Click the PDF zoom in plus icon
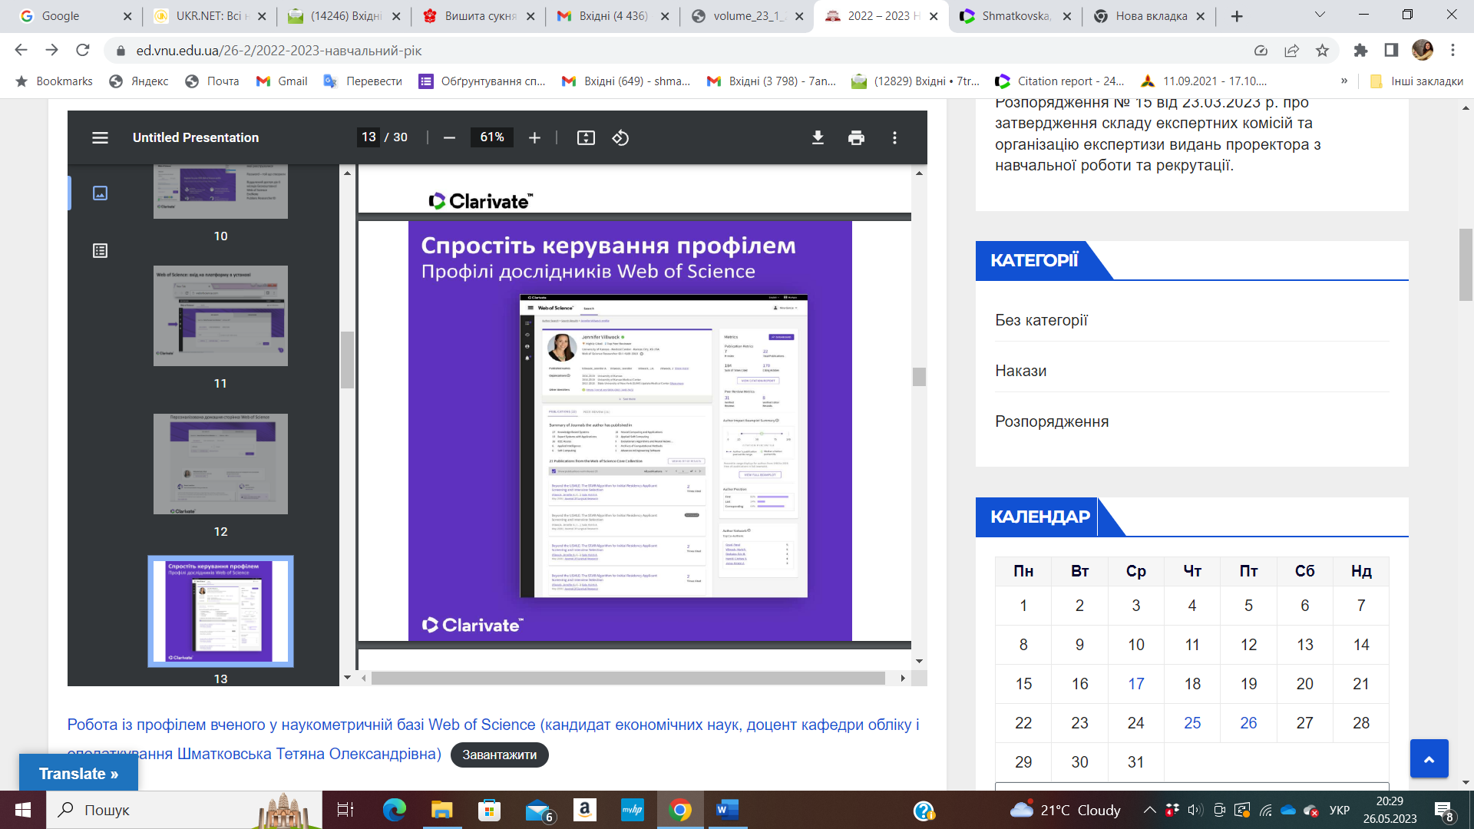Screen dimensions: 1474x829 pos(534,137)
